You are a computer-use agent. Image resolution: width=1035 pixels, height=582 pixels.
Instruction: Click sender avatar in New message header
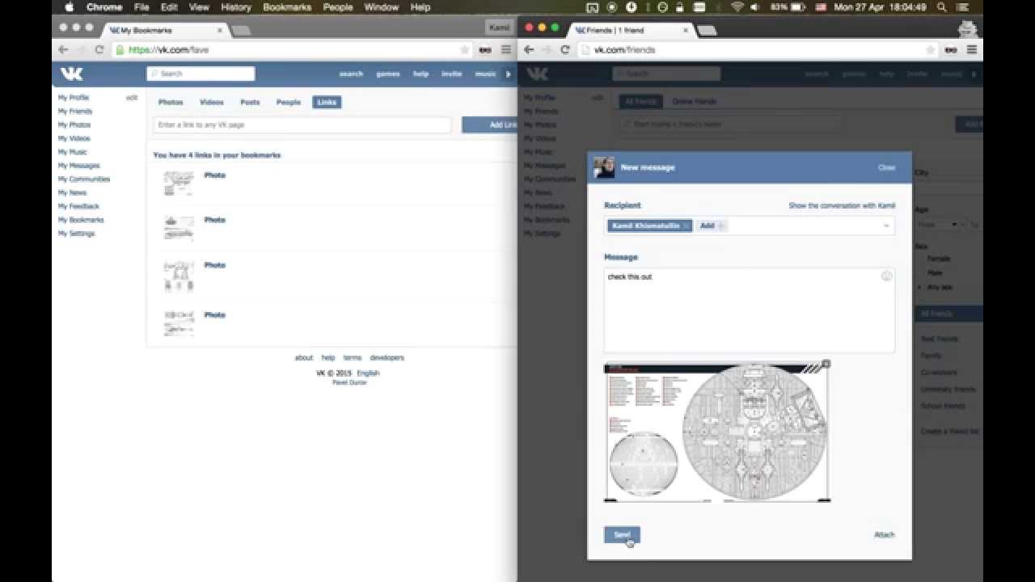(x=604, y=167)
